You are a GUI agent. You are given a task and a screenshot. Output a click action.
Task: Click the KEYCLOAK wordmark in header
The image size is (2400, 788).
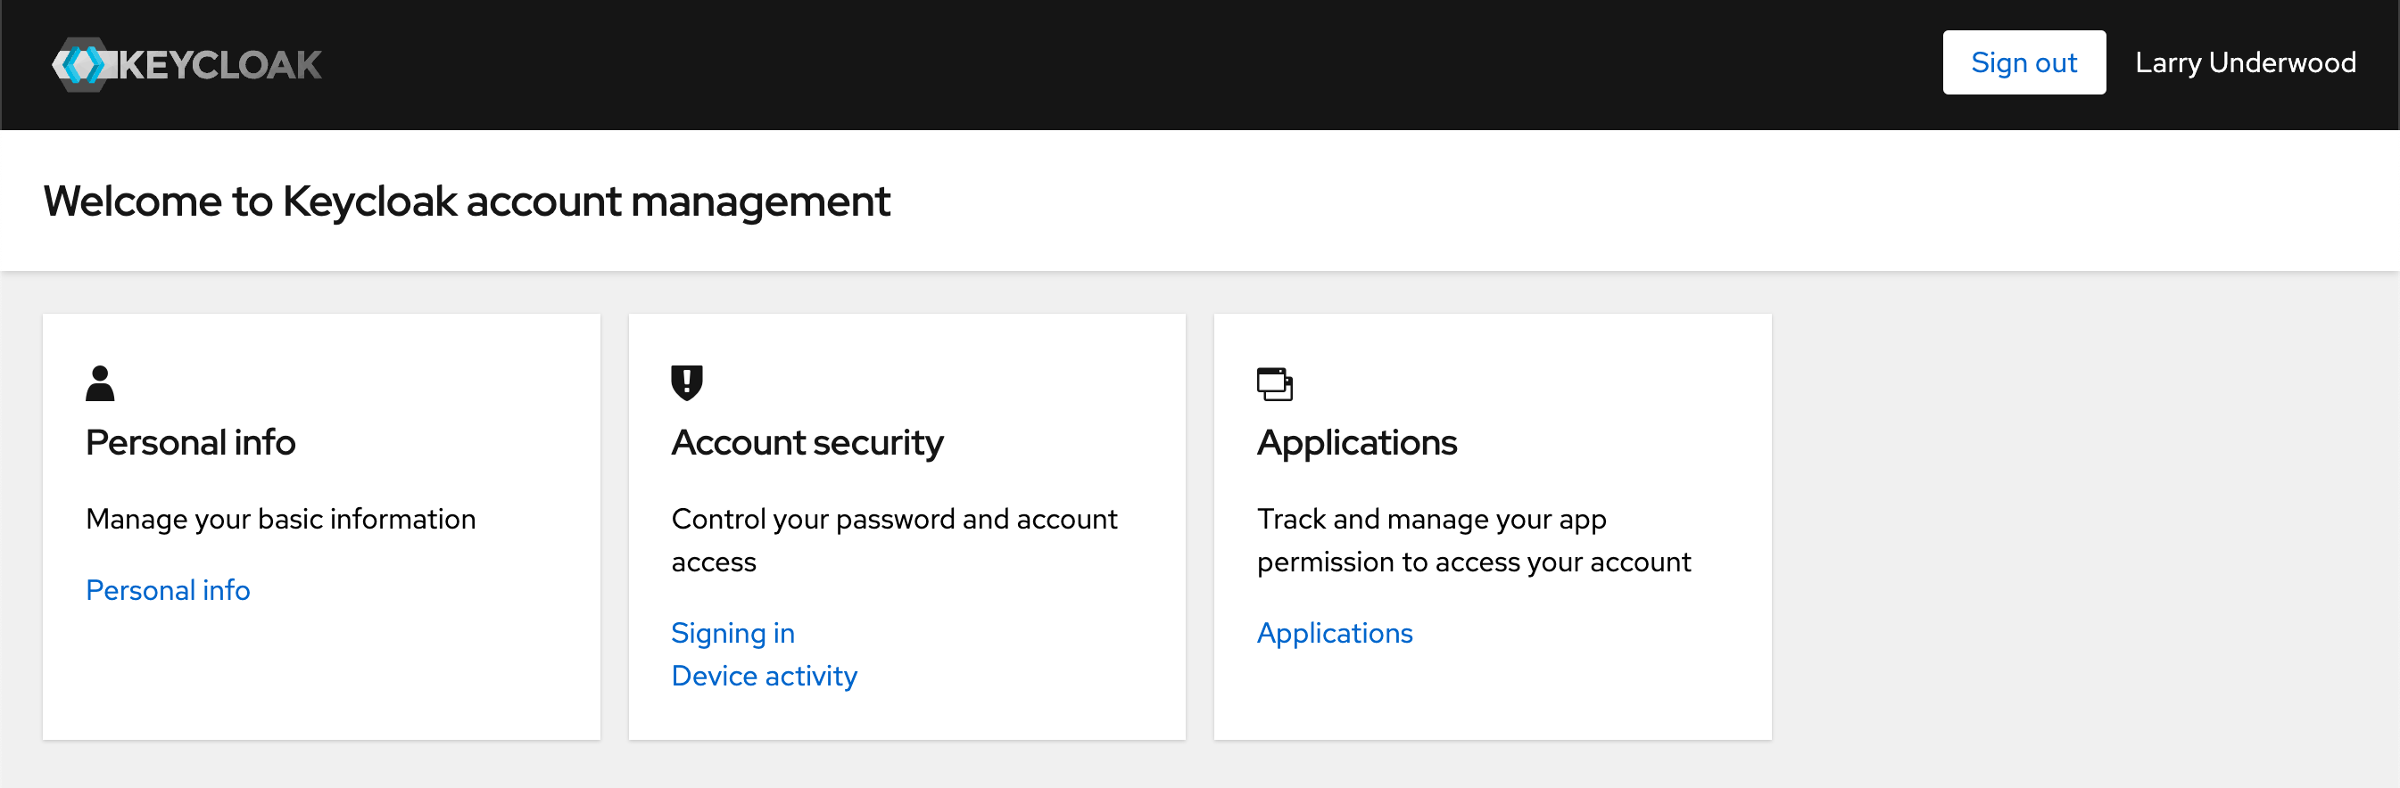[x=219, y=65]
